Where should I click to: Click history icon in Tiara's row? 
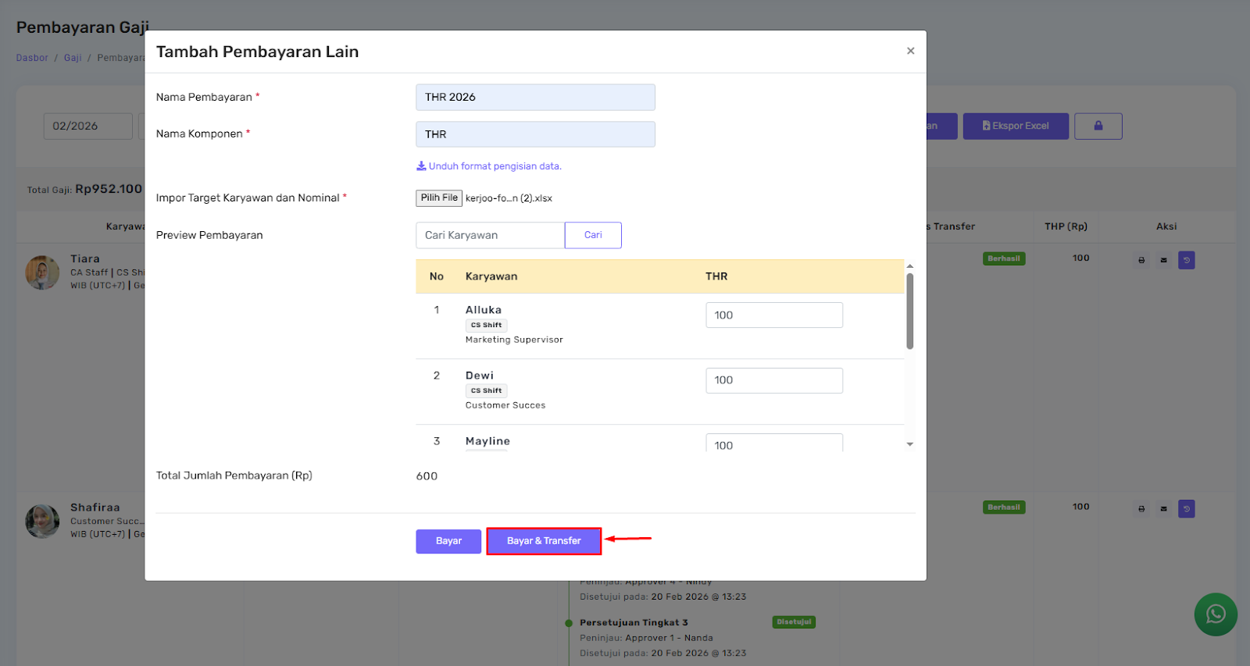[1186, 260]
